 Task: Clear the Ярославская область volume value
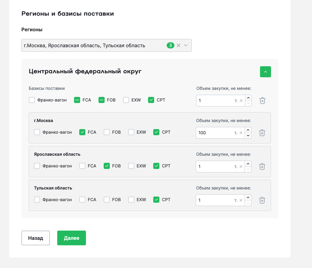tap(241, 167)
